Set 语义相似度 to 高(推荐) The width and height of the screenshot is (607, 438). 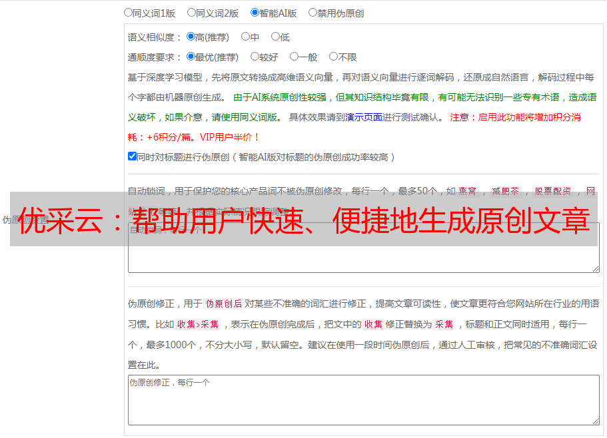click(191, 37)
